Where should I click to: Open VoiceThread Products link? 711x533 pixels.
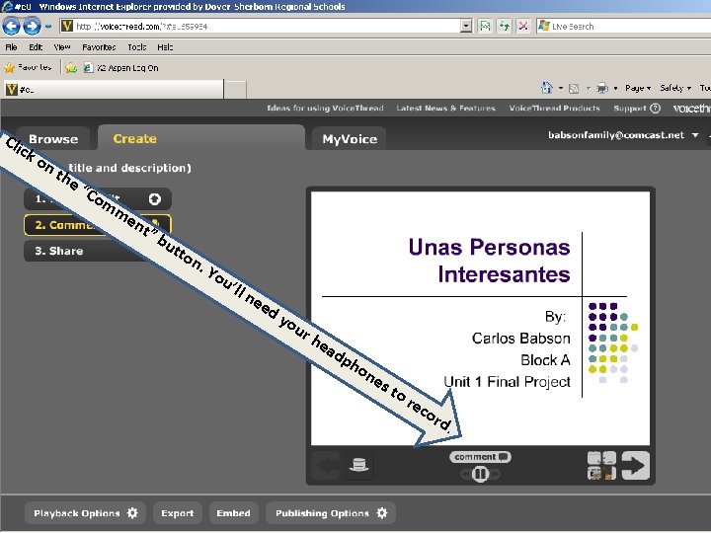(x=554, y=108)
